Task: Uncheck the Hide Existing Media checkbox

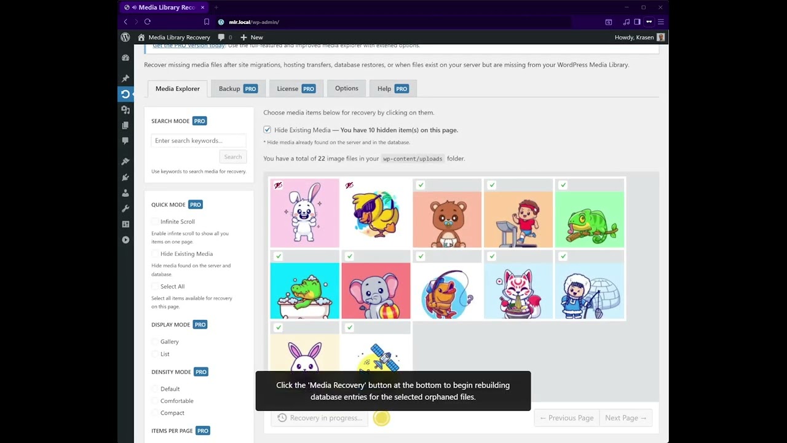Action: (267, 130)
